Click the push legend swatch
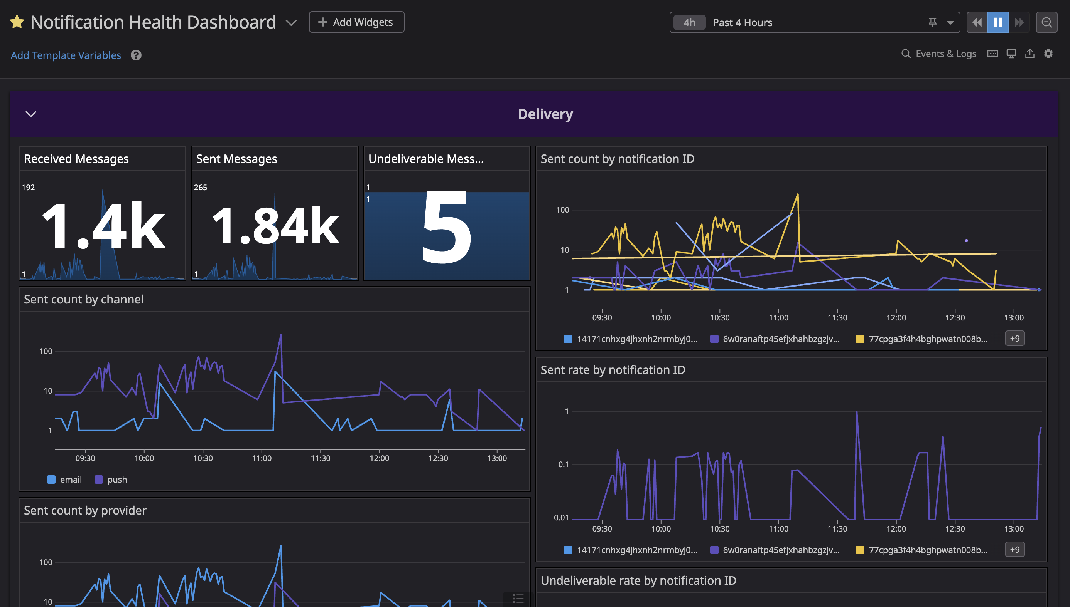The image size is (1070, 607). (x=98, y=480)
